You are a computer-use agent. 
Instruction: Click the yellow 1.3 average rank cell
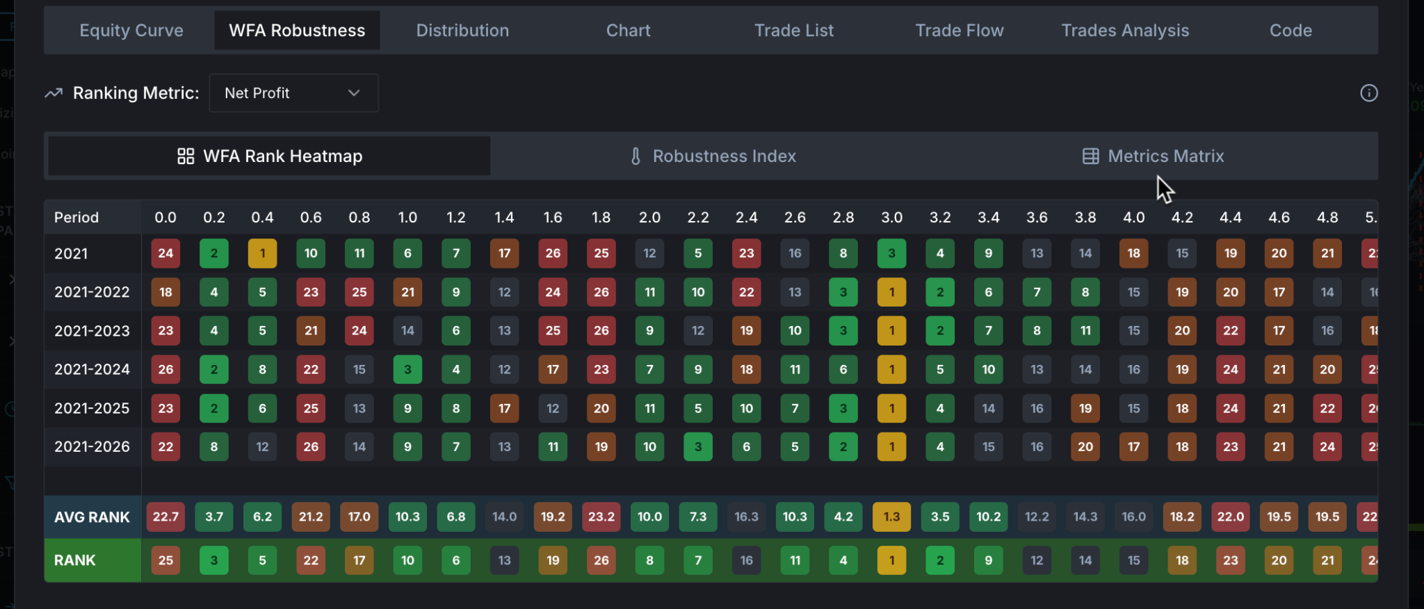[x=892, y=517]
